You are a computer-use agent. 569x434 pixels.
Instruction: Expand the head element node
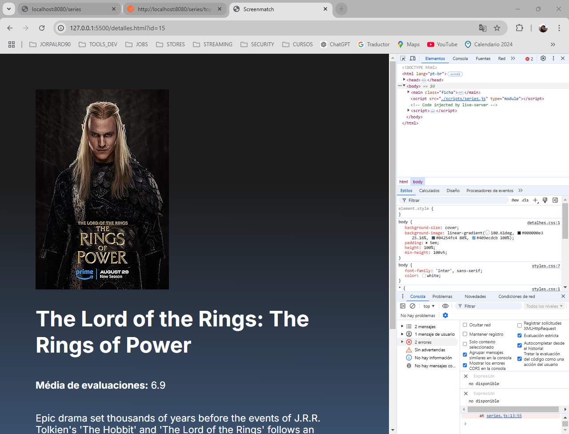pyautogui.click(x=404, y=80)
